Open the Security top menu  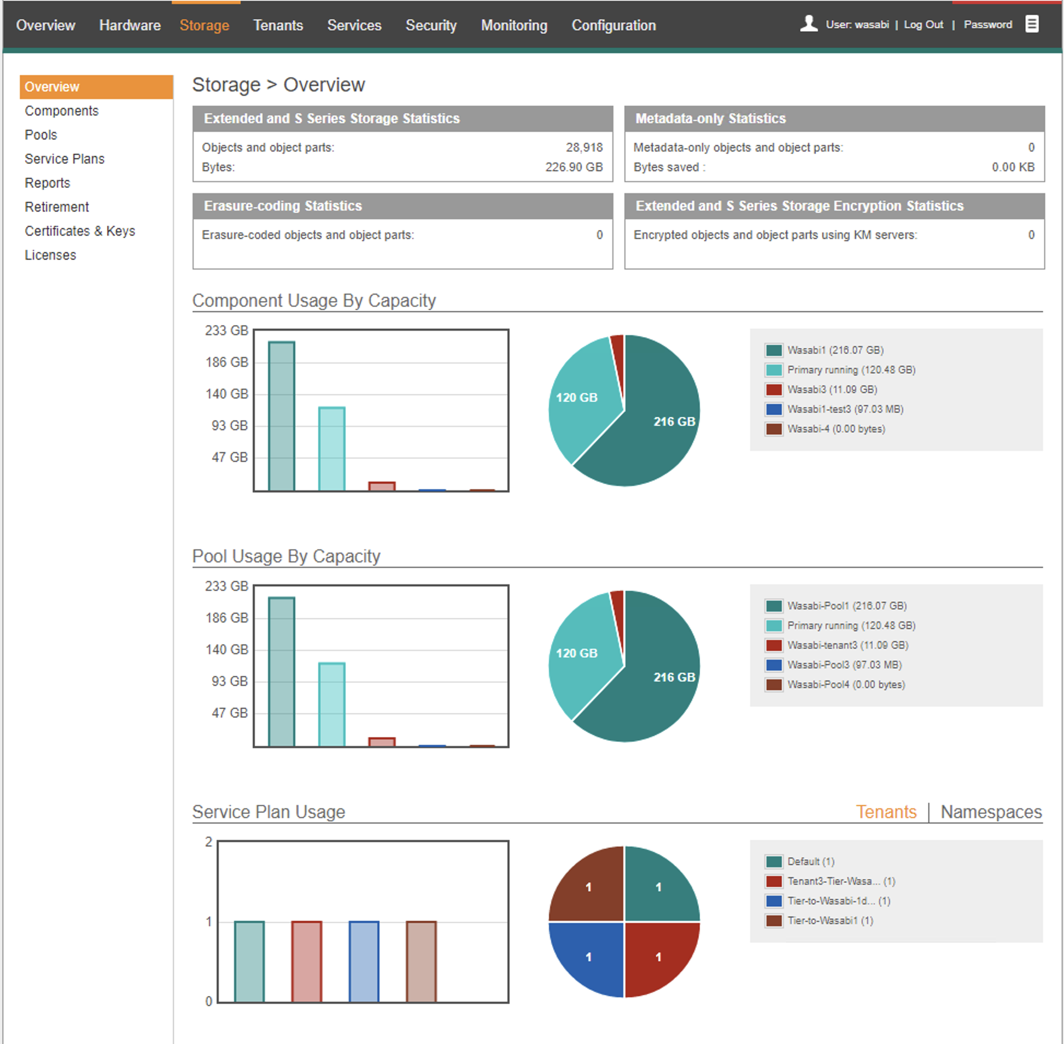431,25
